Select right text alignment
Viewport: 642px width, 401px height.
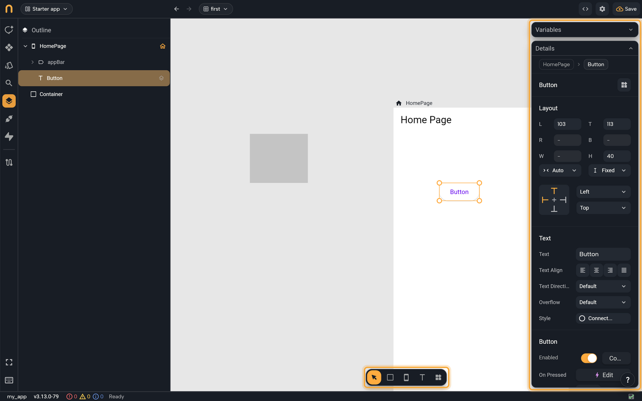coord(610,270)
